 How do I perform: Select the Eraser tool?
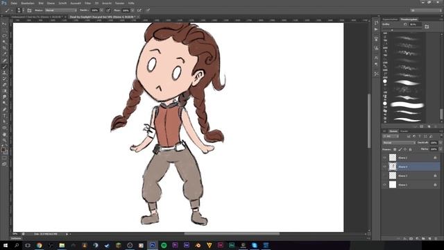click(4, 85)
